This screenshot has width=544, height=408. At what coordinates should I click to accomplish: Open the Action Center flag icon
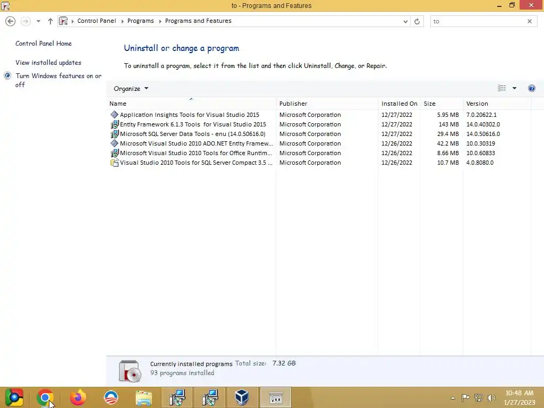(465, 397)
